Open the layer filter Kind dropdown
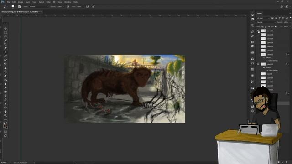The width and height of the screenshot is (292, 164). [263, 18]
